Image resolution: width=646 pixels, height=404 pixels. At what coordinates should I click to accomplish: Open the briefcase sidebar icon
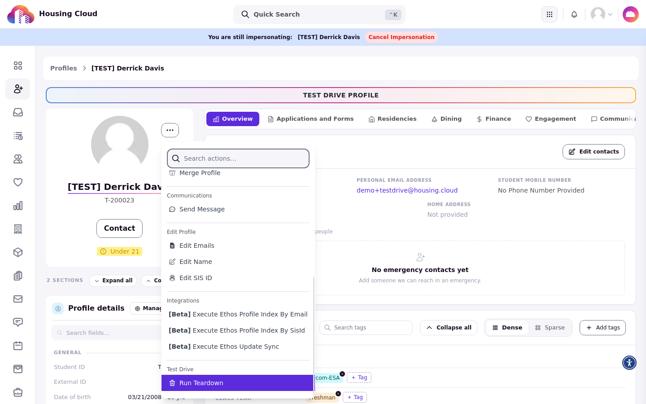click(18, 392)
